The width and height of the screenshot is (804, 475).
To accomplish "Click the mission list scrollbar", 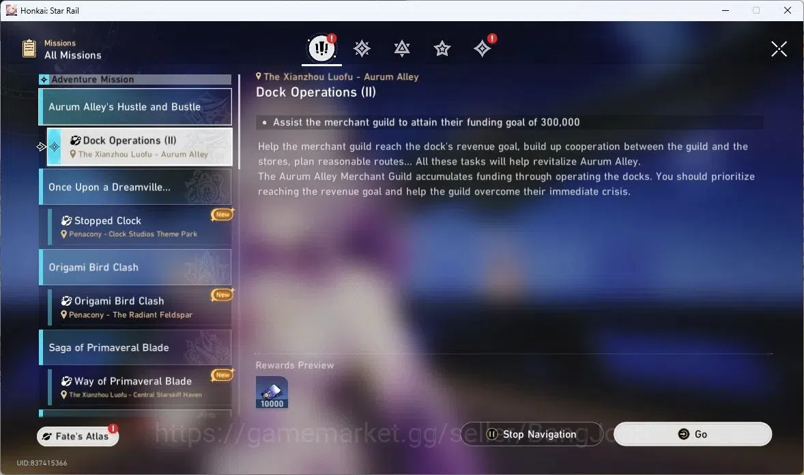I will pos(239,122).
